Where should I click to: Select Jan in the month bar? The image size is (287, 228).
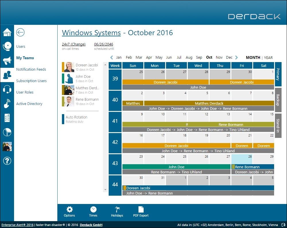tap(119, 58)
